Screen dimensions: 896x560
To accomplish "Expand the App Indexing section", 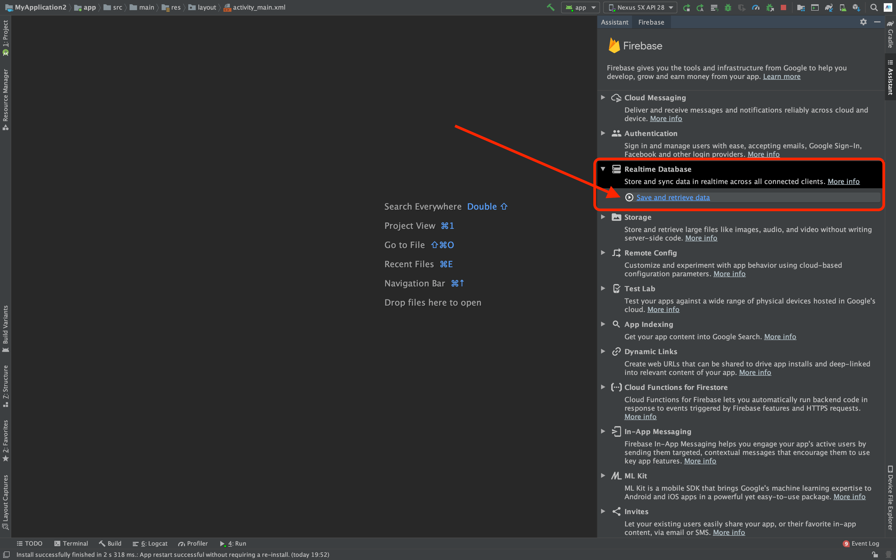I will point(603,324).
